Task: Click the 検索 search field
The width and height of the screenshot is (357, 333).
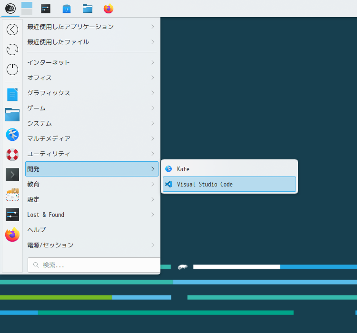Action: pyautogui.click(x=94, y=265)
